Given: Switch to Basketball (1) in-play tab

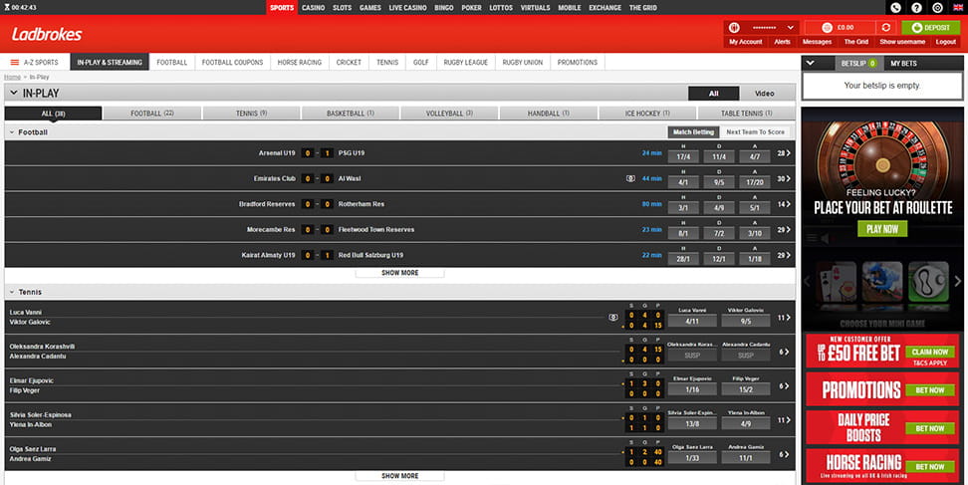Looking at the screenshot, I should (351, 114).
